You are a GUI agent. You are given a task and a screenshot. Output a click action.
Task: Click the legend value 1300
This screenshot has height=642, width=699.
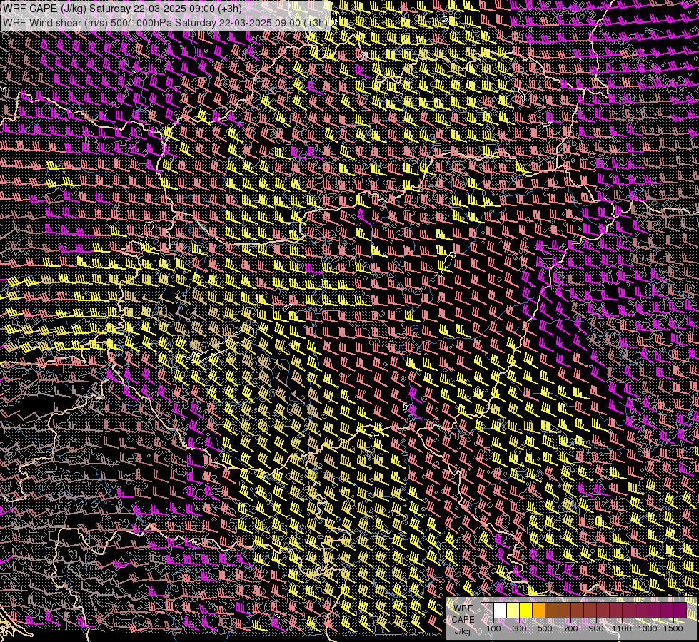[648, 628]
